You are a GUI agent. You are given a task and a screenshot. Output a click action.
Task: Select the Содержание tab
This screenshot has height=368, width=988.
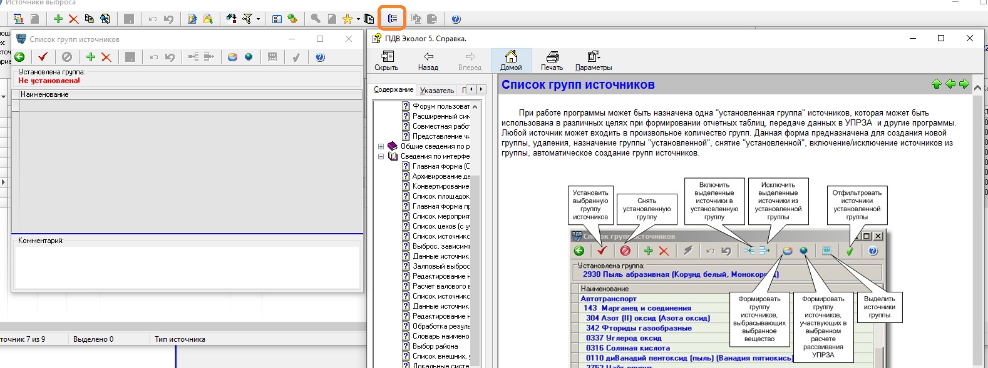coord(393,90)
